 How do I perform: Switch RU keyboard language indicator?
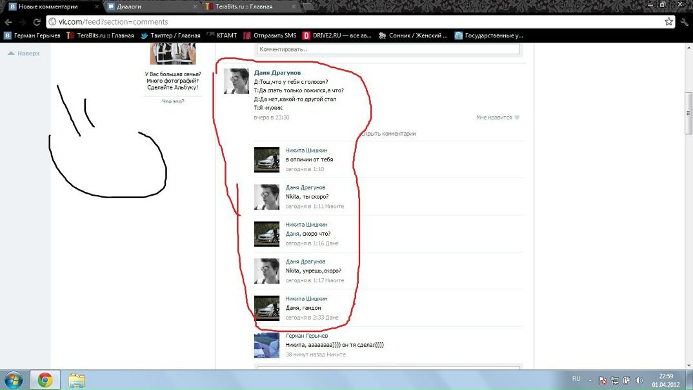point(576,379)
